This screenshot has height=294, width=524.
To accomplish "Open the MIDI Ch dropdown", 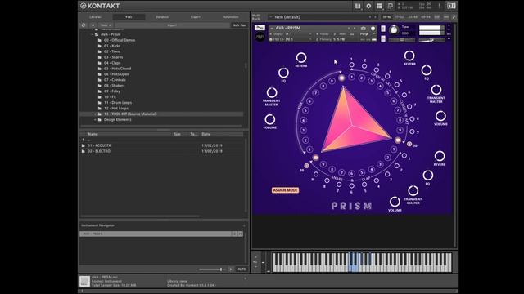I will [291, 39].
